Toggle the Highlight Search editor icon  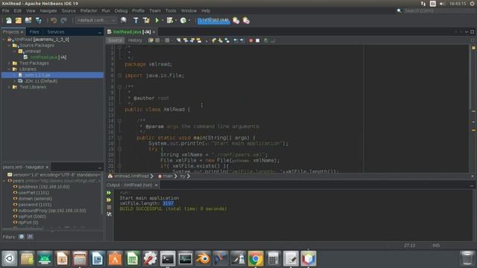[x=199, y=40]
